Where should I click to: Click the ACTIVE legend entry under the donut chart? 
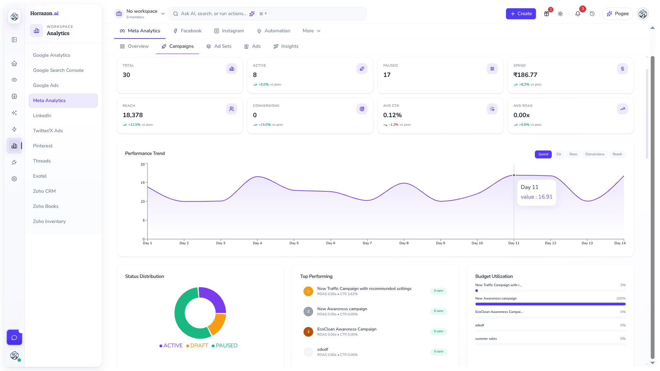coord(171,346)
